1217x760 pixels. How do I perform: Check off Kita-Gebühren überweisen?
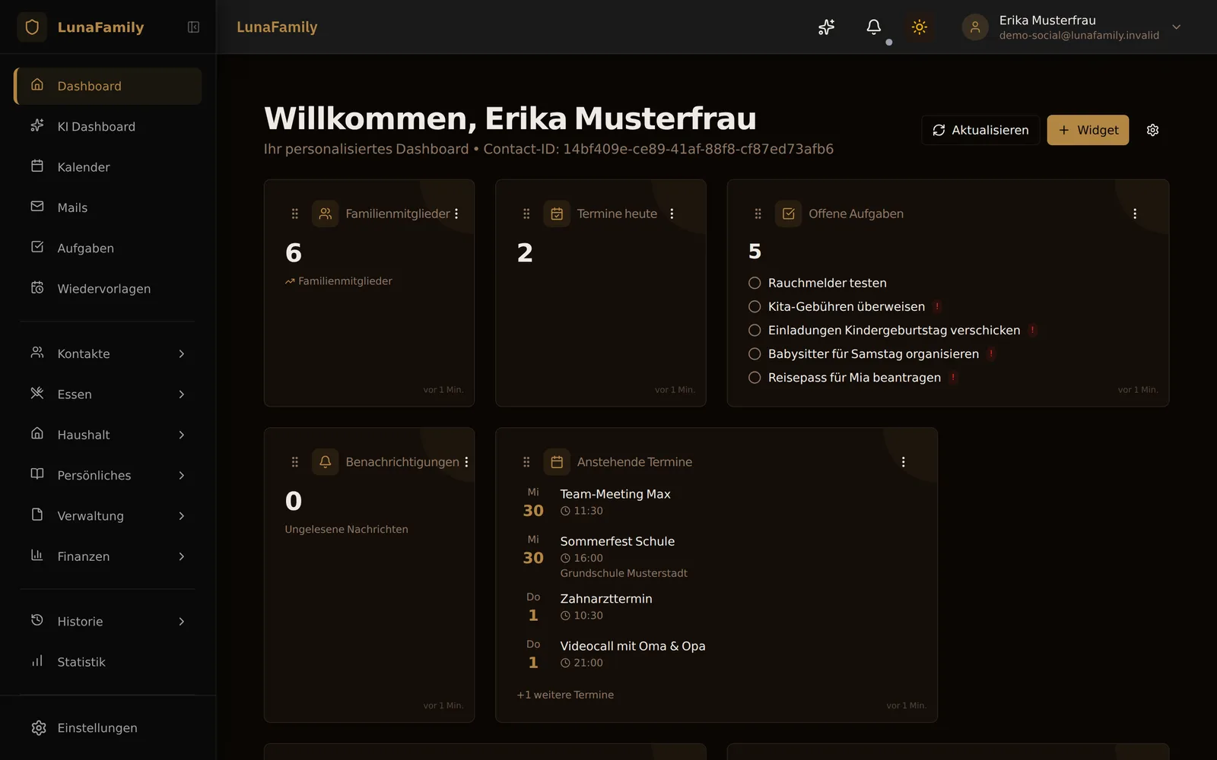(755, 306)
